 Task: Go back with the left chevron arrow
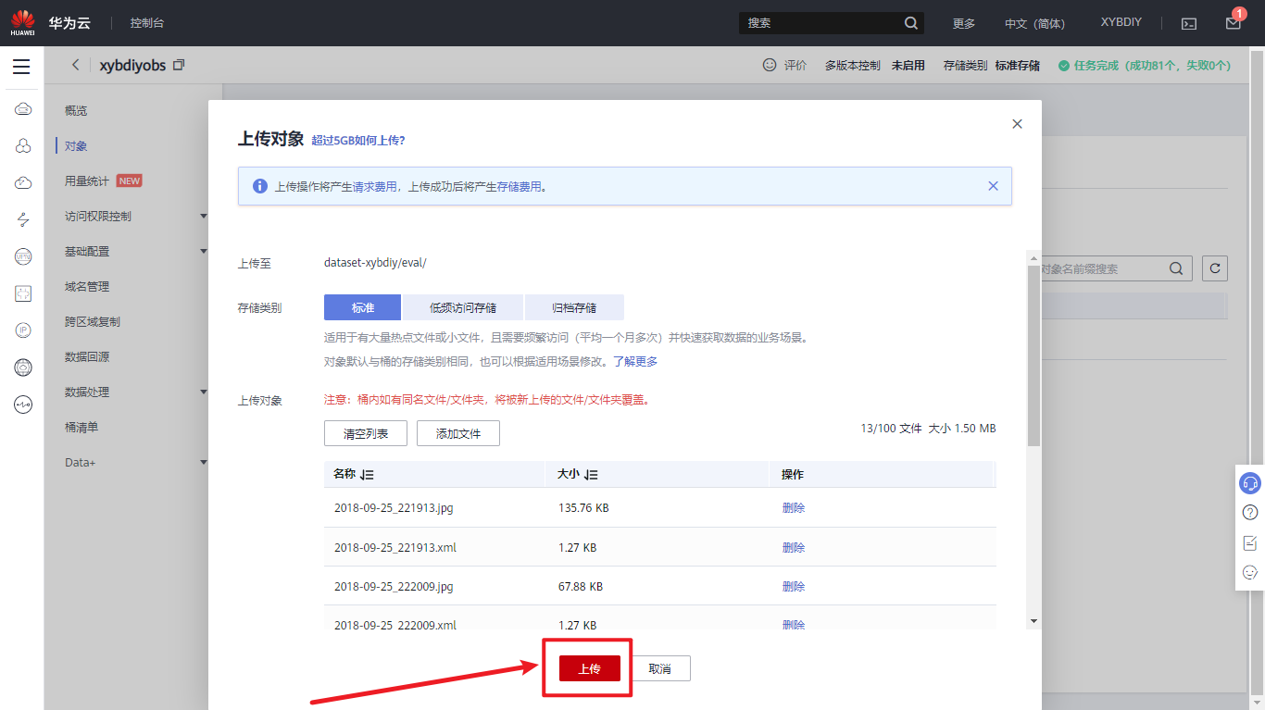pos(76,65)
